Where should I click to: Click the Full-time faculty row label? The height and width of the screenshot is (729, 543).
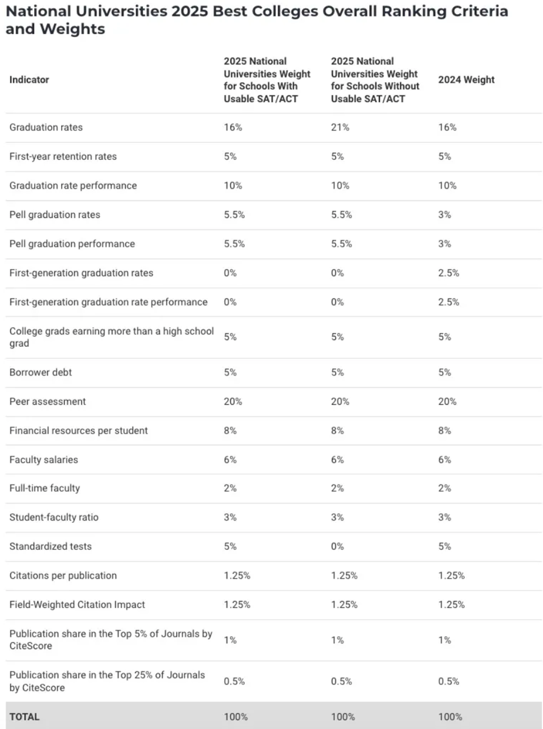pos(45,489)
